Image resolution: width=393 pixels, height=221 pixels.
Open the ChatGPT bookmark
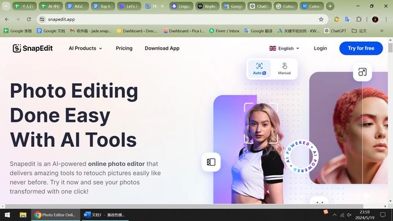click(x=335, y=31)
